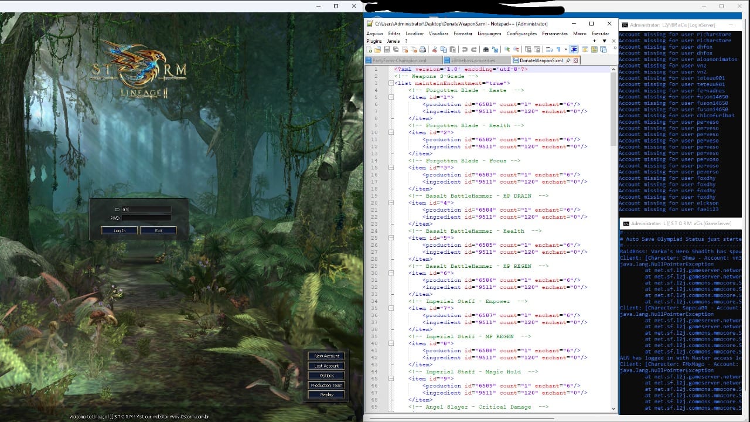Collapse the item id="3" fold marker on line 15
This screenshot has height=422, width=750.
(x=391, y=168)
